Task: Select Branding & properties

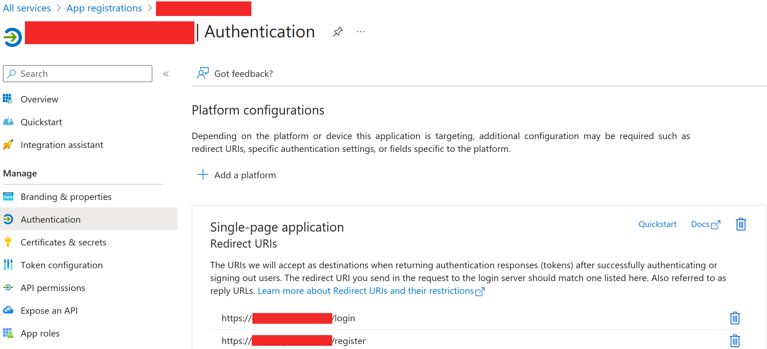Action: 66,196
